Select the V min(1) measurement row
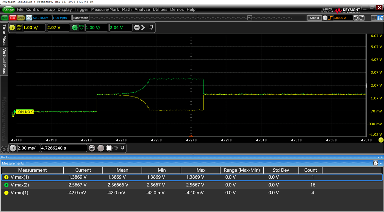Image resolution: width=384 pixels, height=212 pixels. (192, 192)
